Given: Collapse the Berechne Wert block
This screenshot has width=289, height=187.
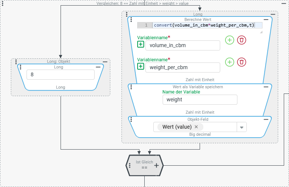Looking at the screenshot, I should [266, 19].
